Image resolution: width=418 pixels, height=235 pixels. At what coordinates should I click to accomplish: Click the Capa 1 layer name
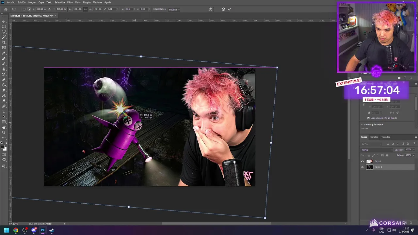(378, 161)
